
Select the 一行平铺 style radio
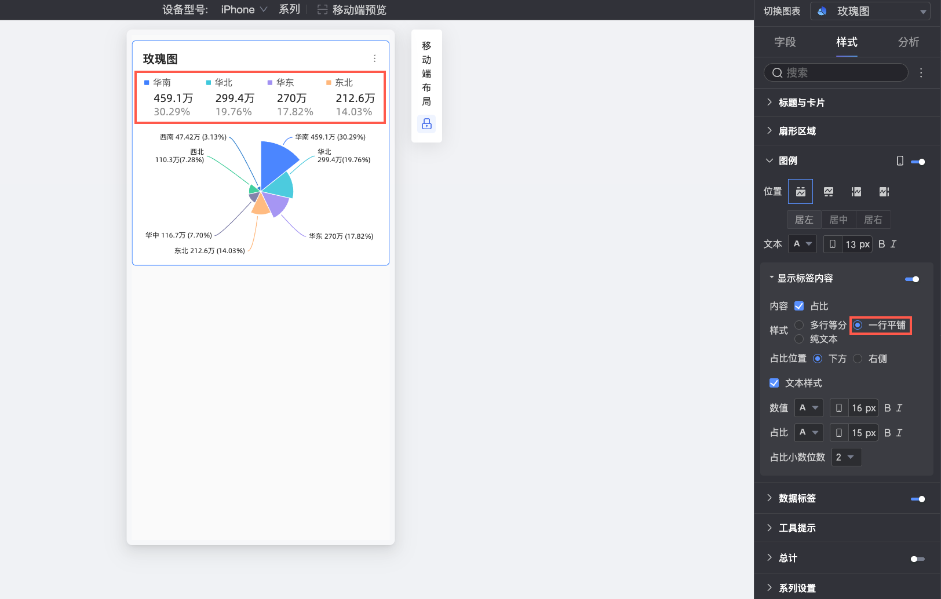[x=858, y=325]
